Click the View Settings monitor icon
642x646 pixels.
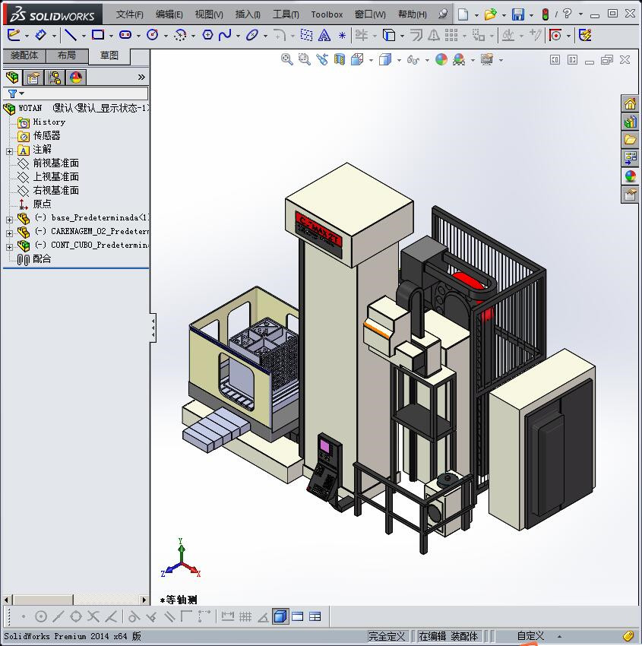[x=487, y=60]
